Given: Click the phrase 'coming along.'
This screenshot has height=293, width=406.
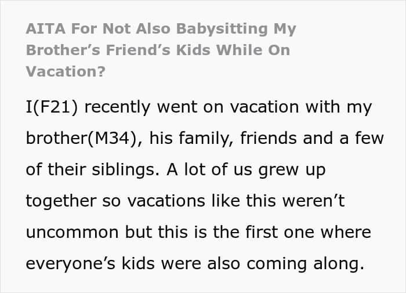Looking at the screenshot, I should [x=306, y=263].
